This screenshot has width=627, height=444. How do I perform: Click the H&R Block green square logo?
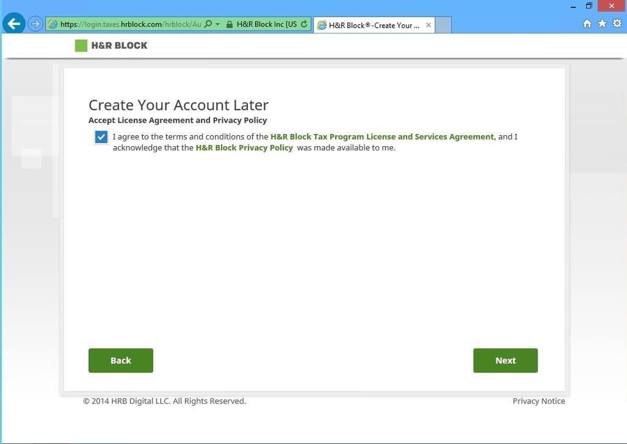pos(81,45)
